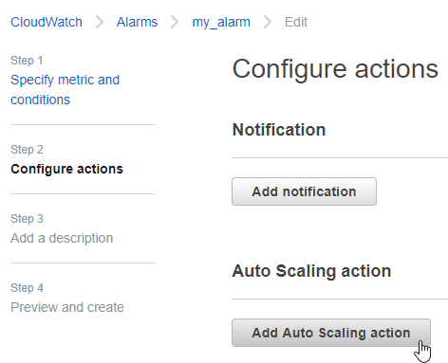The image size is (448, 363).
Task: Click the Add notification button
Action: [x=304, y=191]
